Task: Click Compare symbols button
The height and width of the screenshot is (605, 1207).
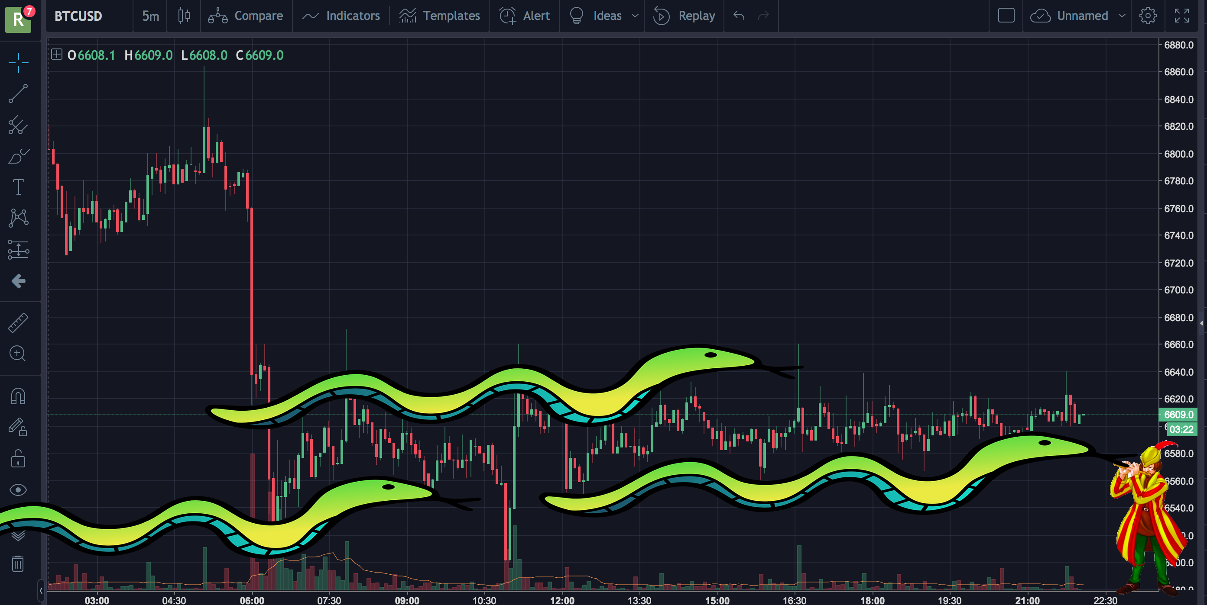Action: click(x=246, y=16)
